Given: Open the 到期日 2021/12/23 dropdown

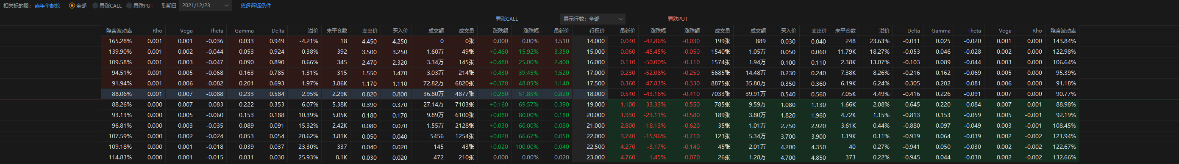Looking at the screenshot, I should pyautogui.click(x=205, y=5).
